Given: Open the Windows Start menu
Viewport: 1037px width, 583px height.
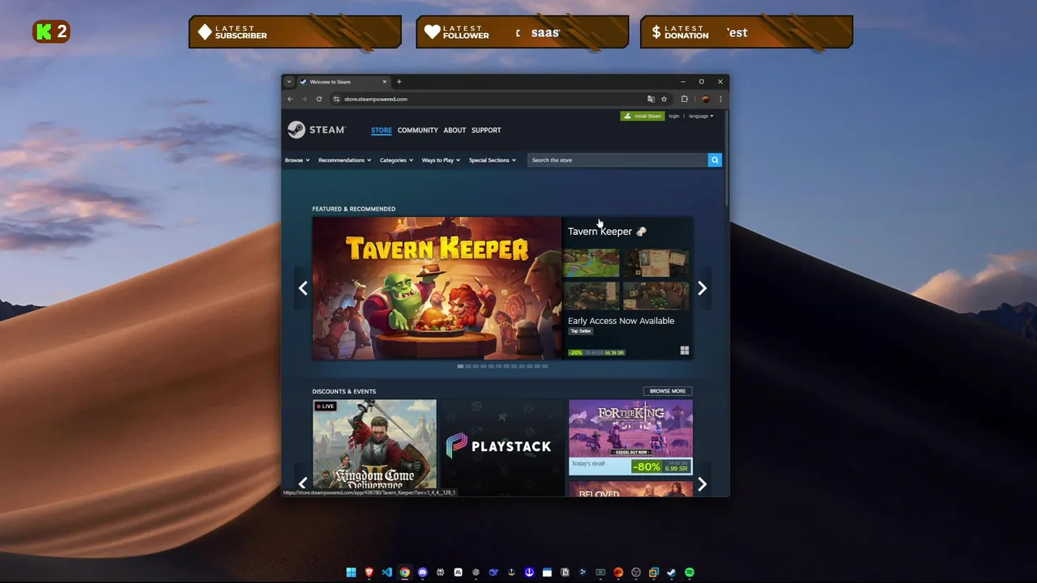Looking at the screenshot, I should [351, 572].
